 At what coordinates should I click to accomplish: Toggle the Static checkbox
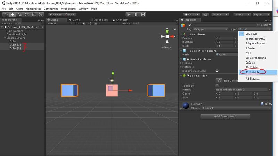[x=259, y=25]
